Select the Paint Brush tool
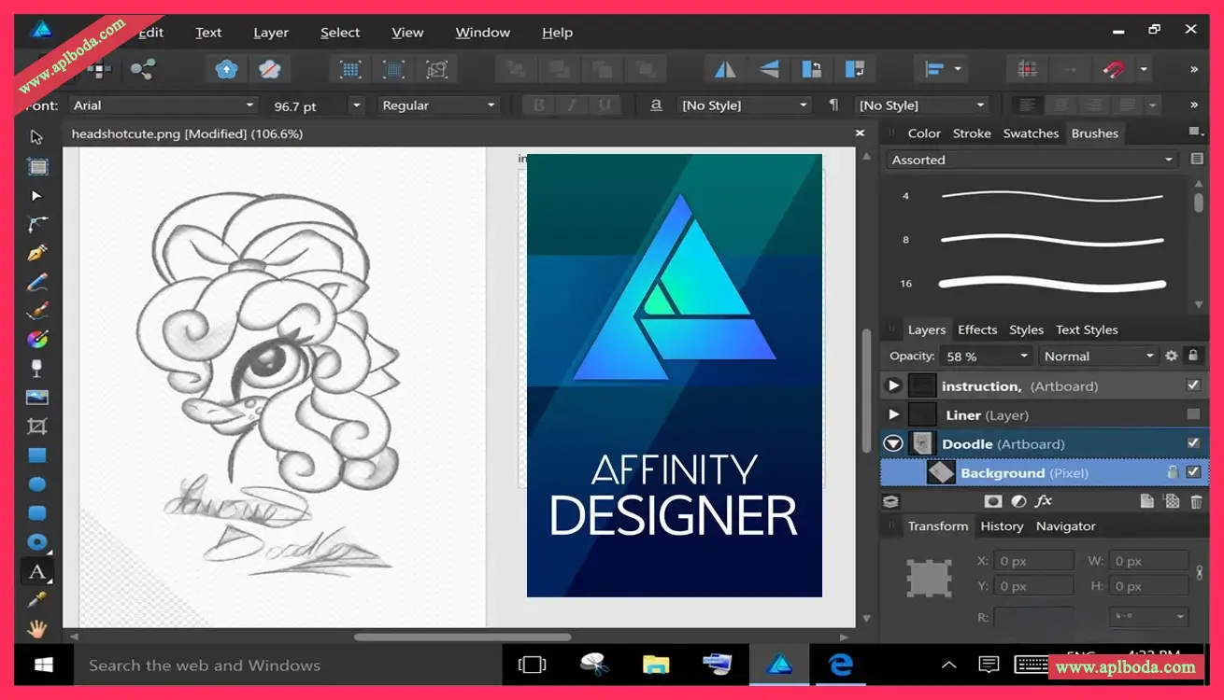 coord(37,311)
